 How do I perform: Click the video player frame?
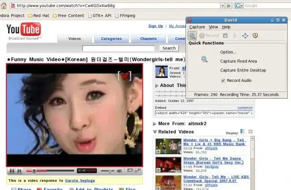pyautogui.click(x=75, y=115)
